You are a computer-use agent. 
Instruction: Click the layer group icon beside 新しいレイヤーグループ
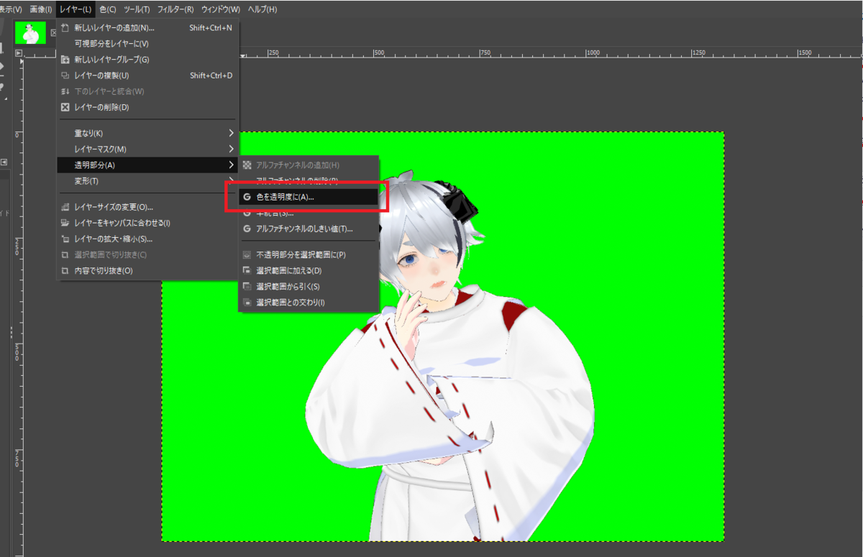tap(65, 60)
